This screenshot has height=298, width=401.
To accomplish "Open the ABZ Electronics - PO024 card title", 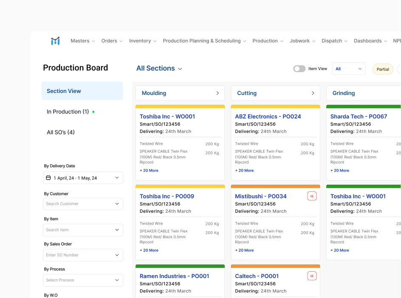I will [268, 116].
